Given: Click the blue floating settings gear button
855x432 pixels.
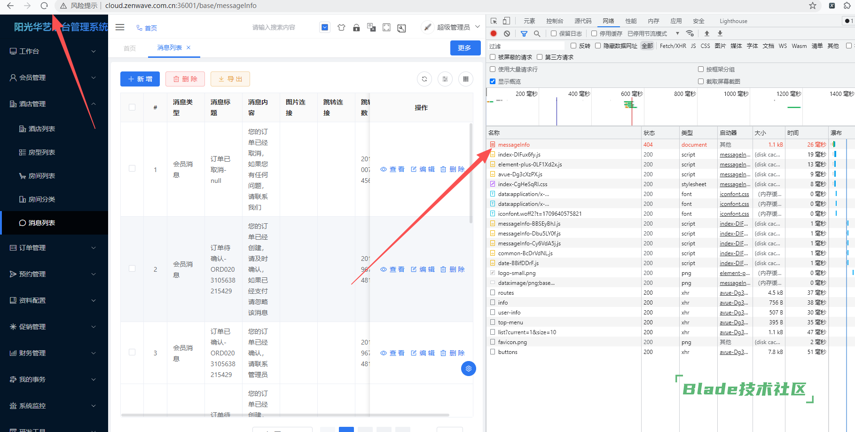Looking at the screenshot, I should click(468, 369).
